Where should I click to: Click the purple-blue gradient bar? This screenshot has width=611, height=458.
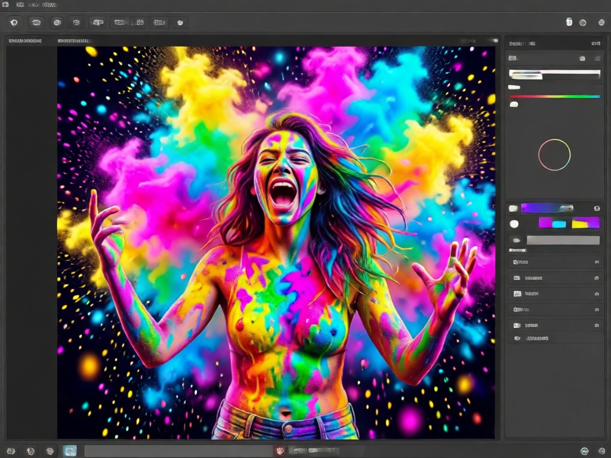[547, 208]
